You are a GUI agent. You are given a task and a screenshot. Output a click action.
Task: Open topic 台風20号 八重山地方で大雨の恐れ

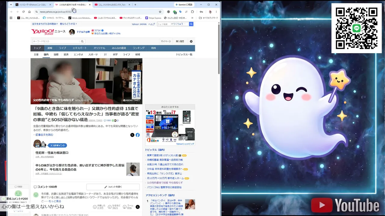point(165,164)
